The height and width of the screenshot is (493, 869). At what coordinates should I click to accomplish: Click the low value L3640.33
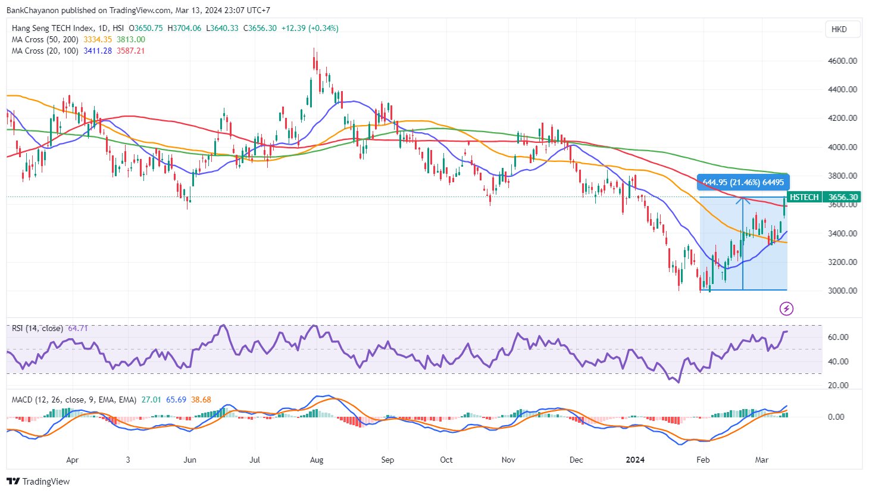coord(222,28)
